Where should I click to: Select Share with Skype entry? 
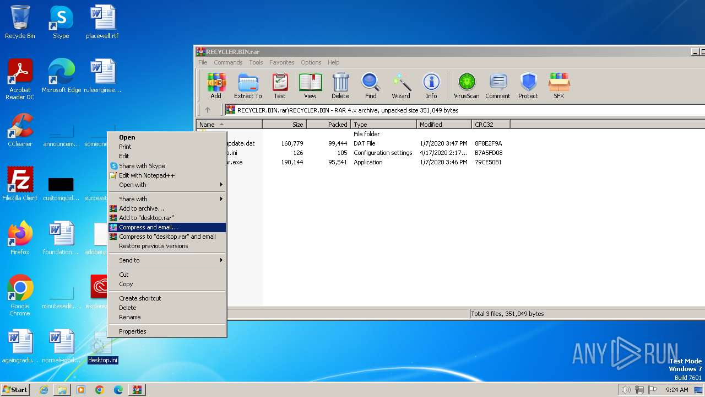(167, 166)
